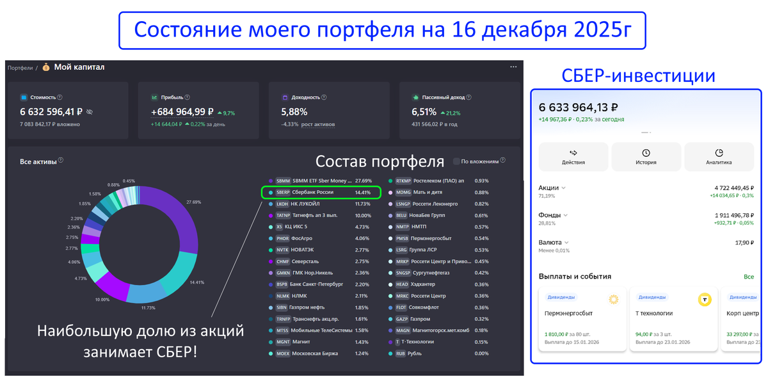Image resolution: width=768 pixels, height=381 pixels.
Task: Open the Действия arrows button in СБЕР-инвестиции
Action: (573, 157)
